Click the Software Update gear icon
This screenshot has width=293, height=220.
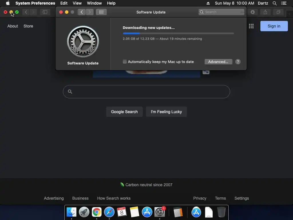click(83, 42)
